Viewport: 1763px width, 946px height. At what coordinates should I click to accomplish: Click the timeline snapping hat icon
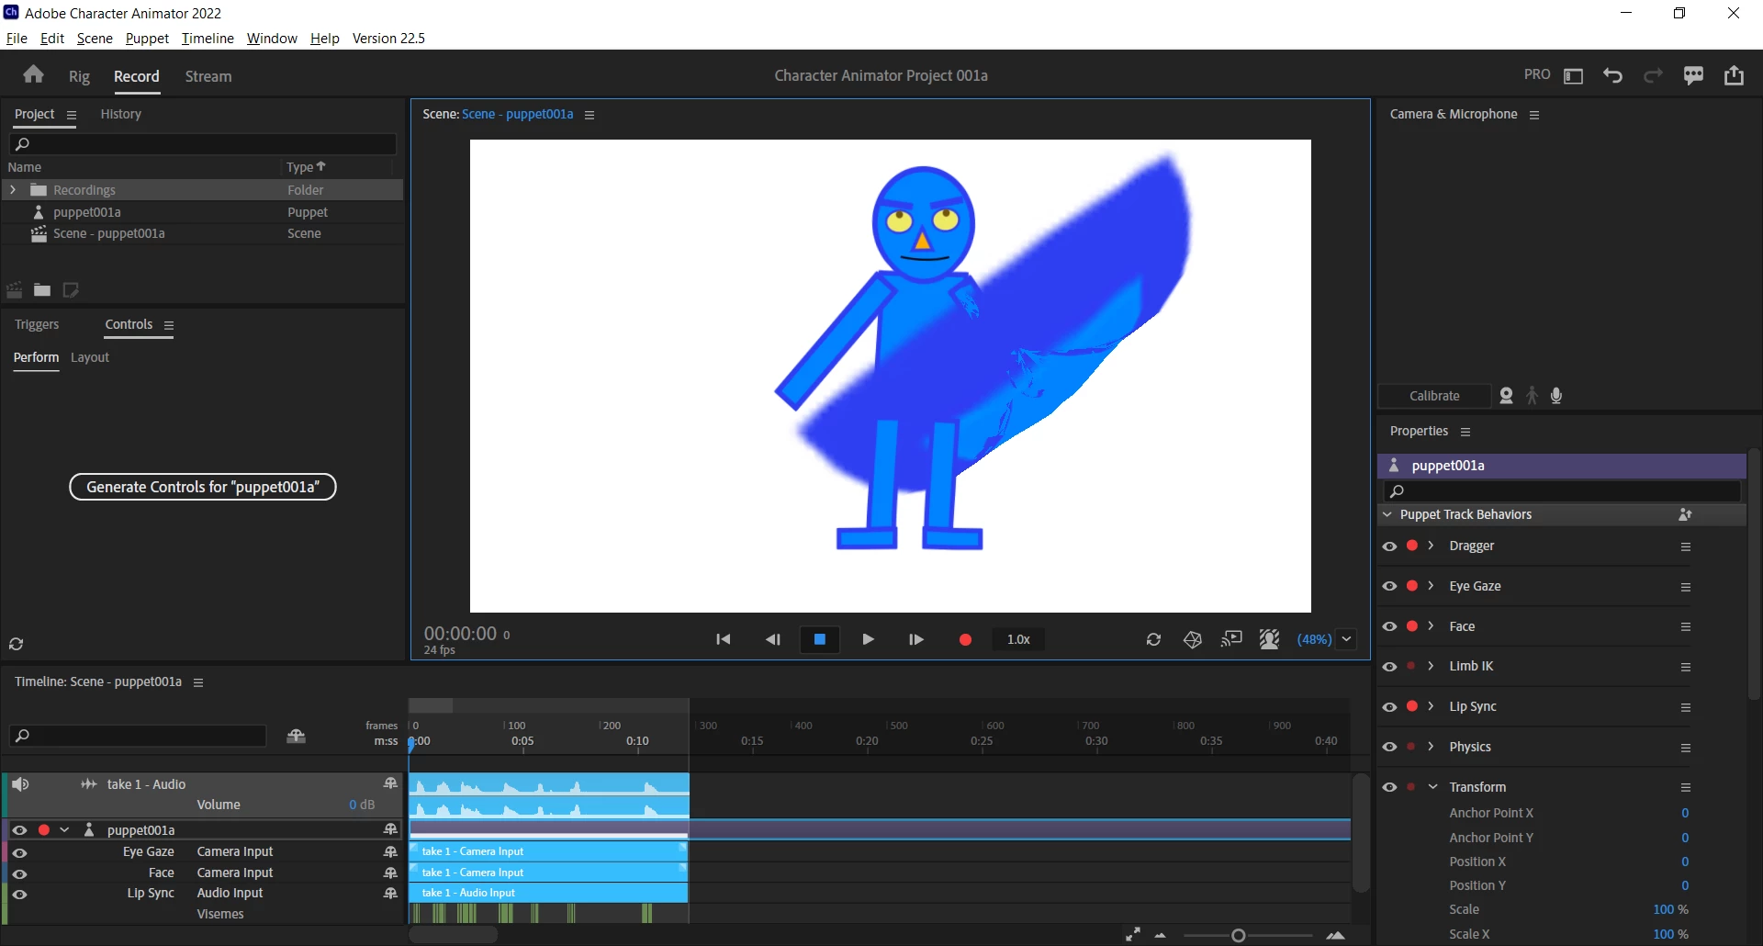coord(296,736)
